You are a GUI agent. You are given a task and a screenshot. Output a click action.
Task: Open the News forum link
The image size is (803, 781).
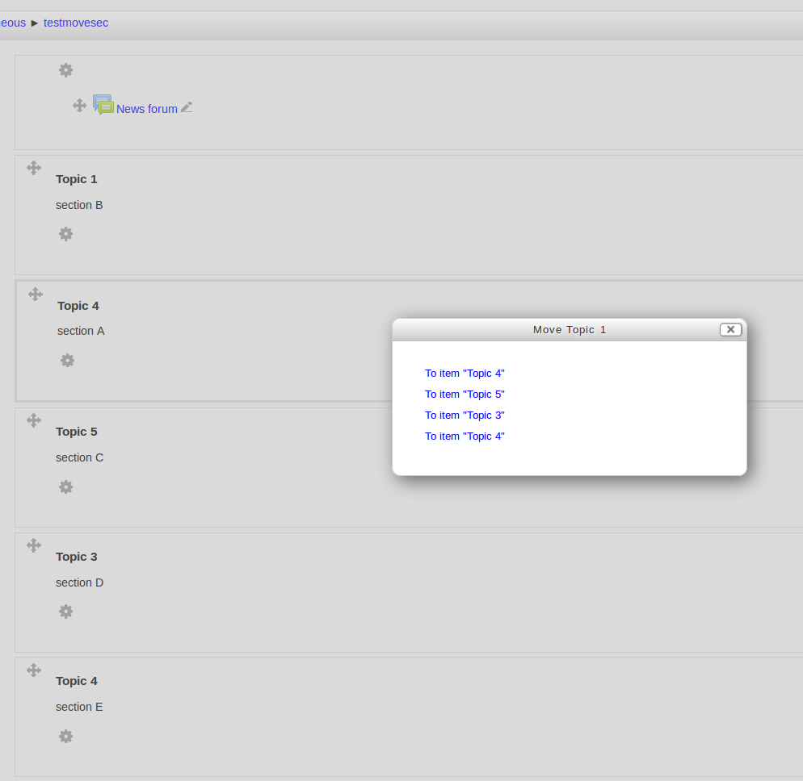pos(147,109)
